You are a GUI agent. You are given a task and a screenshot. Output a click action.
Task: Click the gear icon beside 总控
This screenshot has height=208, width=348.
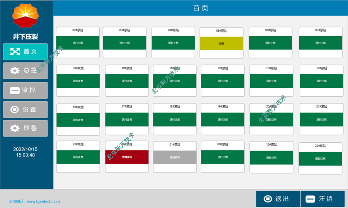pyautogui.click(x=15, y=71)
